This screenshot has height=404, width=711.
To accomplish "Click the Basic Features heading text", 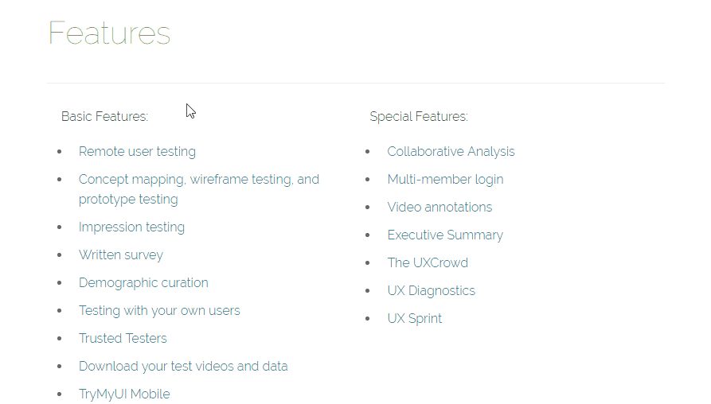I will tap(105, 116).
